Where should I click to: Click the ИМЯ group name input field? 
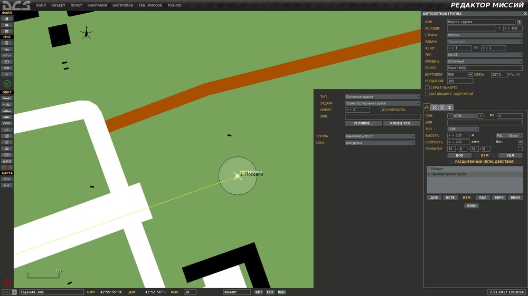481,22
